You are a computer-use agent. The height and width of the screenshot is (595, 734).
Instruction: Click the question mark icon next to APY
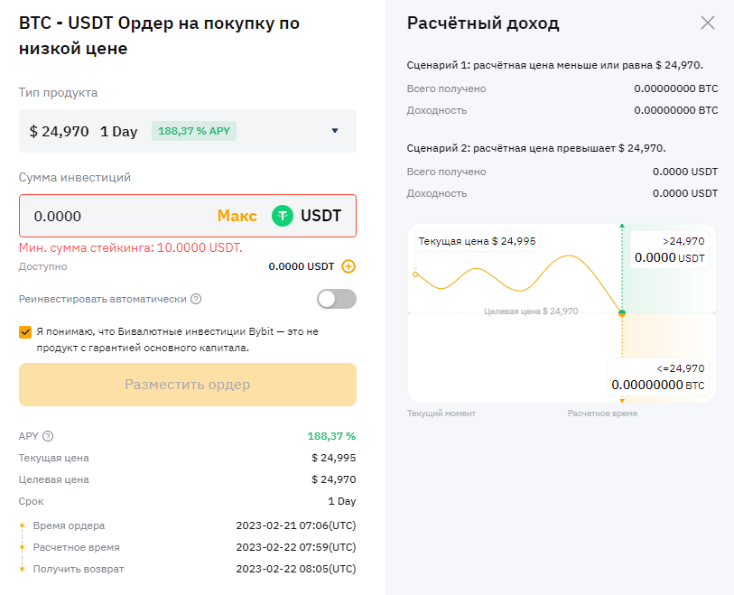coord(48,436)
